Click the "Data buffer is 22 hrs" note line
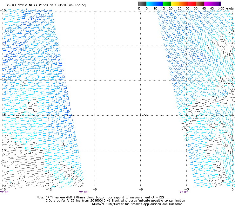Viewport: 235px width, 206px height. click(x=115, y=201)
